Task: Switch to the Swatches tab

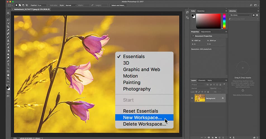Action: (201, 11)
